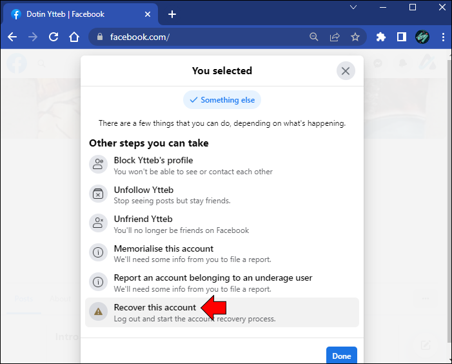Toggle the browser side panel
This screenshot has height=364, width=452.
coord(401,37)
